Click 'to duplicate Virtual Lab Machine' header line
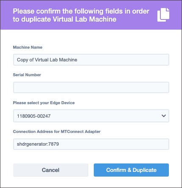The image size is (182, 188). click(x=64, y=19)
